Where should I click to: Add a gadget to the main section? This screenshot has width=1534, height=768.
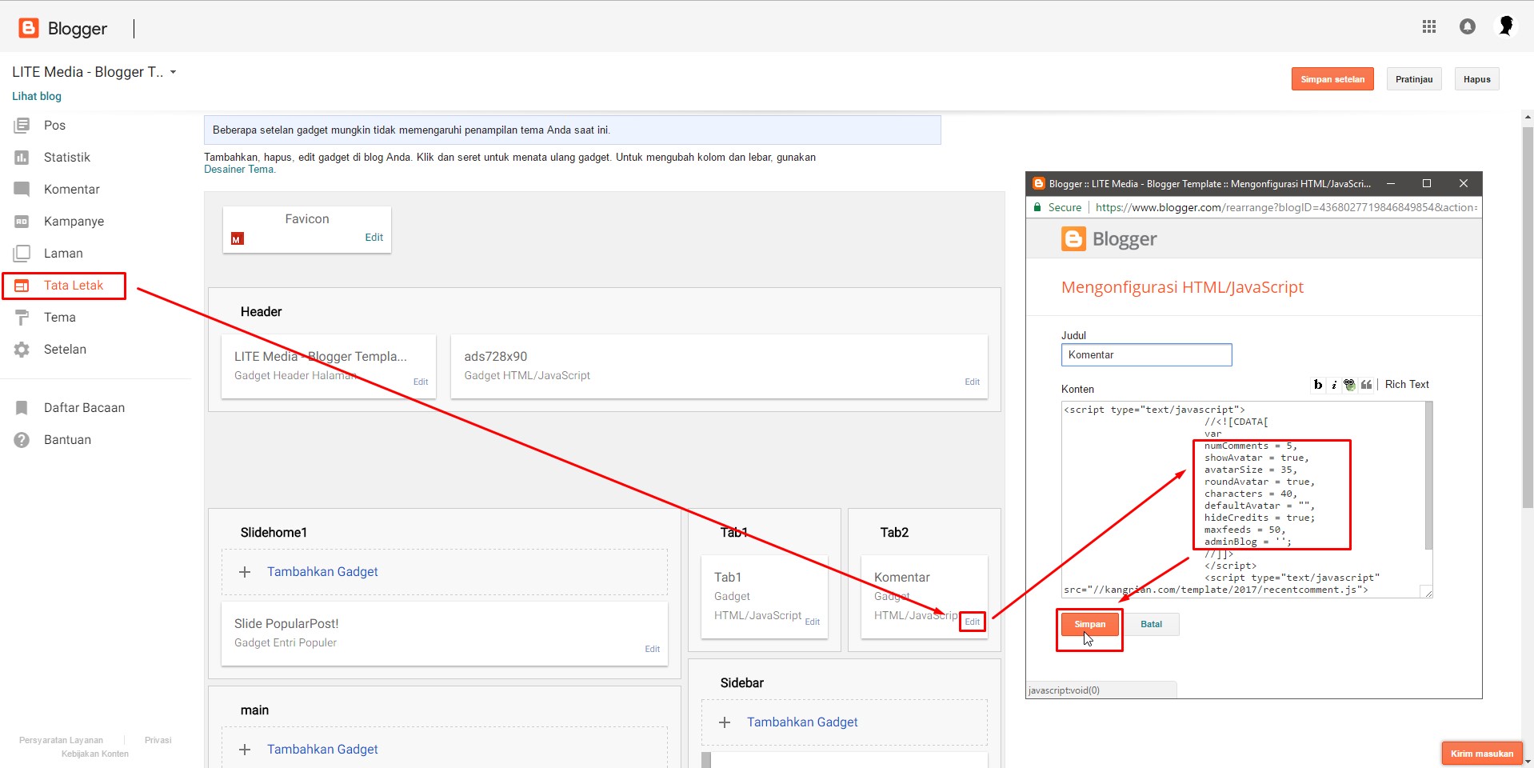(x=322, y=750)
